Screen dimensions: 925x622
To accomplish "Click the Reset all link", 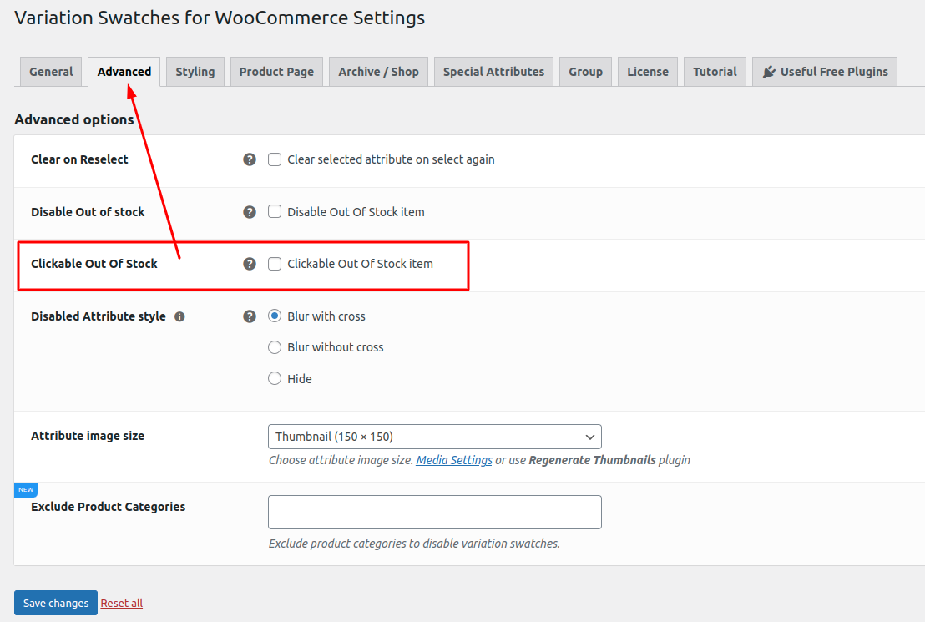I will [122, 603].
